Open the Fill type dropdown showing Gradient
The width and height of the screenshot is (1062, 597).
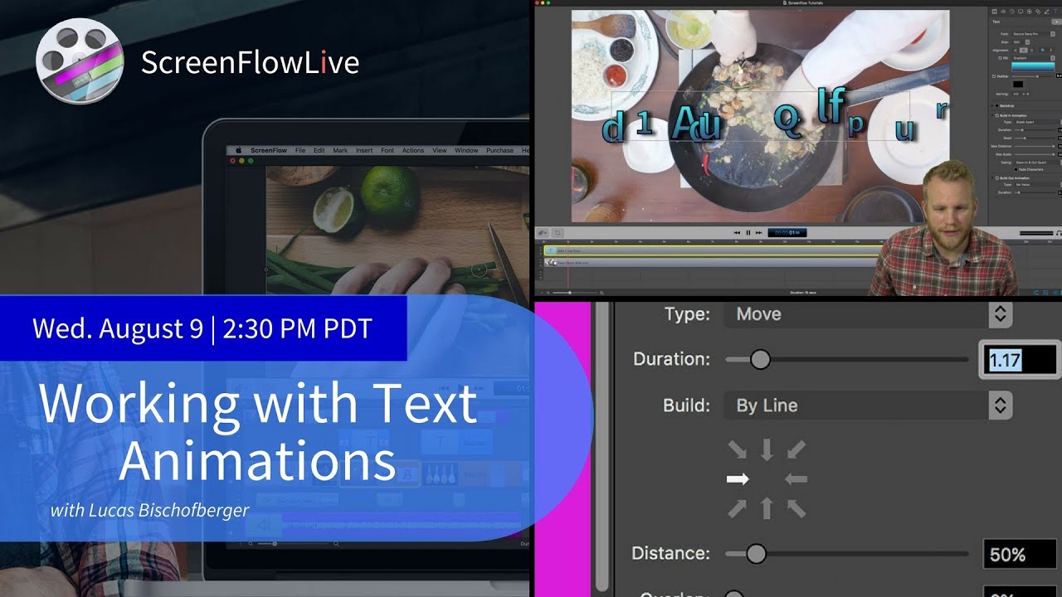pyautogui.click(x=1034, y=58)
